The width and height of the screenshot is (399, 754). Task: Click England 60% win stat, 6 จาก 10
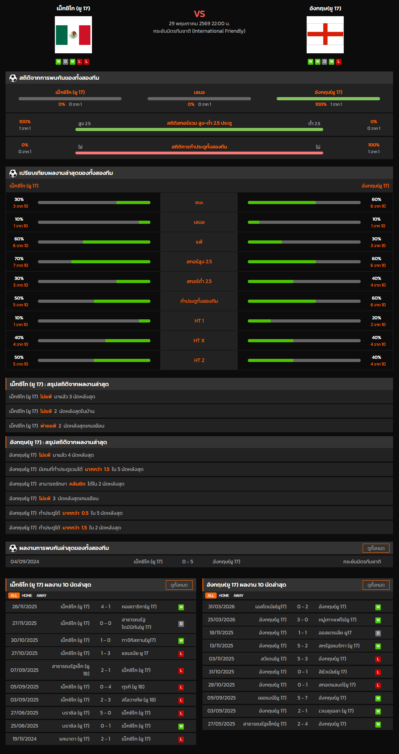(378, 203)
